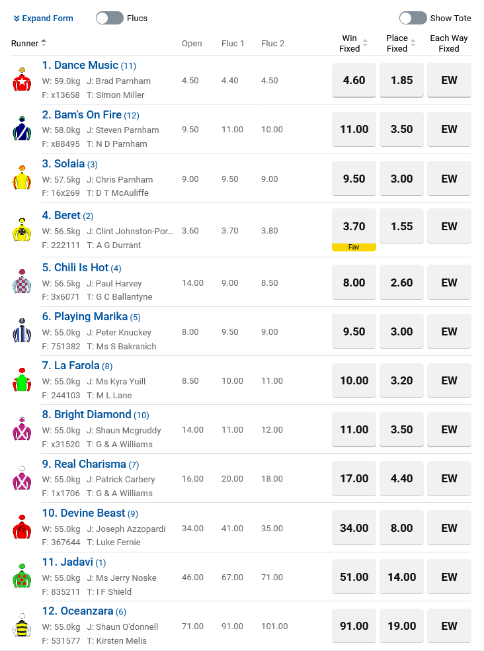
Task: Open Real Charisma runner link
Action: tap(84, 464)
